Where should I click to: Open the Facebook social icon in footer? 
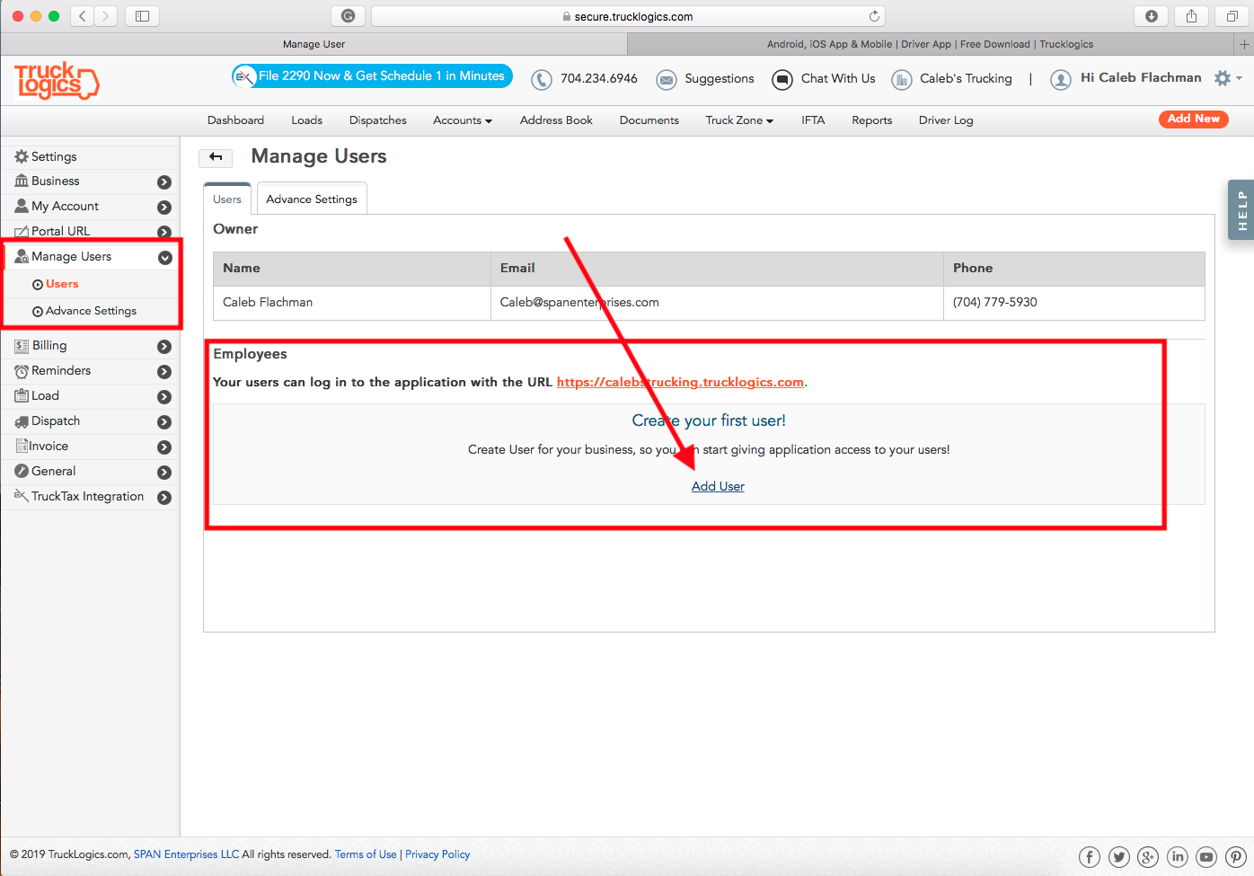tap(1090, 857)
